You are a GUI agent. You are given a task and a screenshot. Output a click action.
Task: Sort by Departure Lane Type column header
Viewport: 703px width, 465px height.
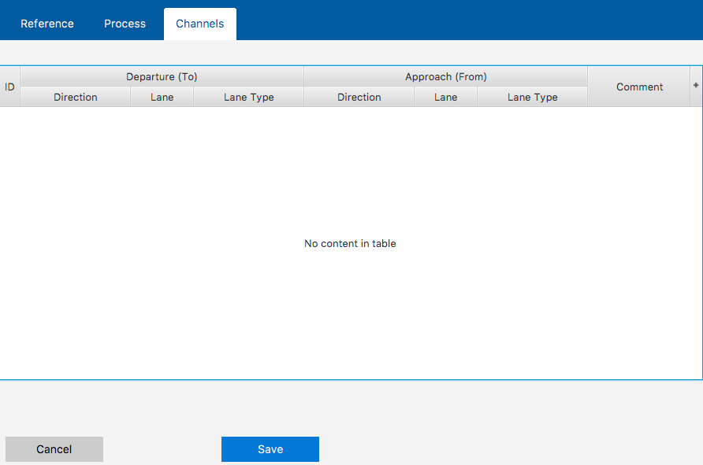(x=249, y=97)
